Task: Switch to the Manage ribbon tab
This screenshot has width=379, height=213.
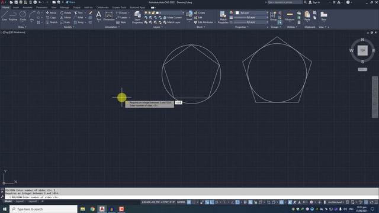Action: click(x=65, y=8)
